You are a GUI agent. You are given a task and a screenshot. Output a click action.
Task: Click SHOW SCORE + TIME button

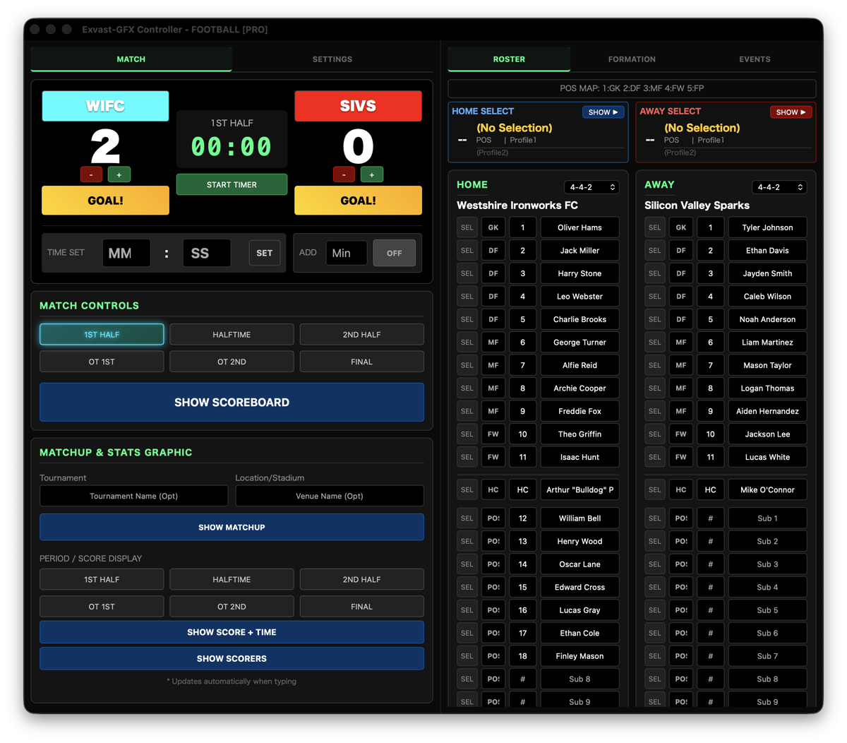click(232, 632)
